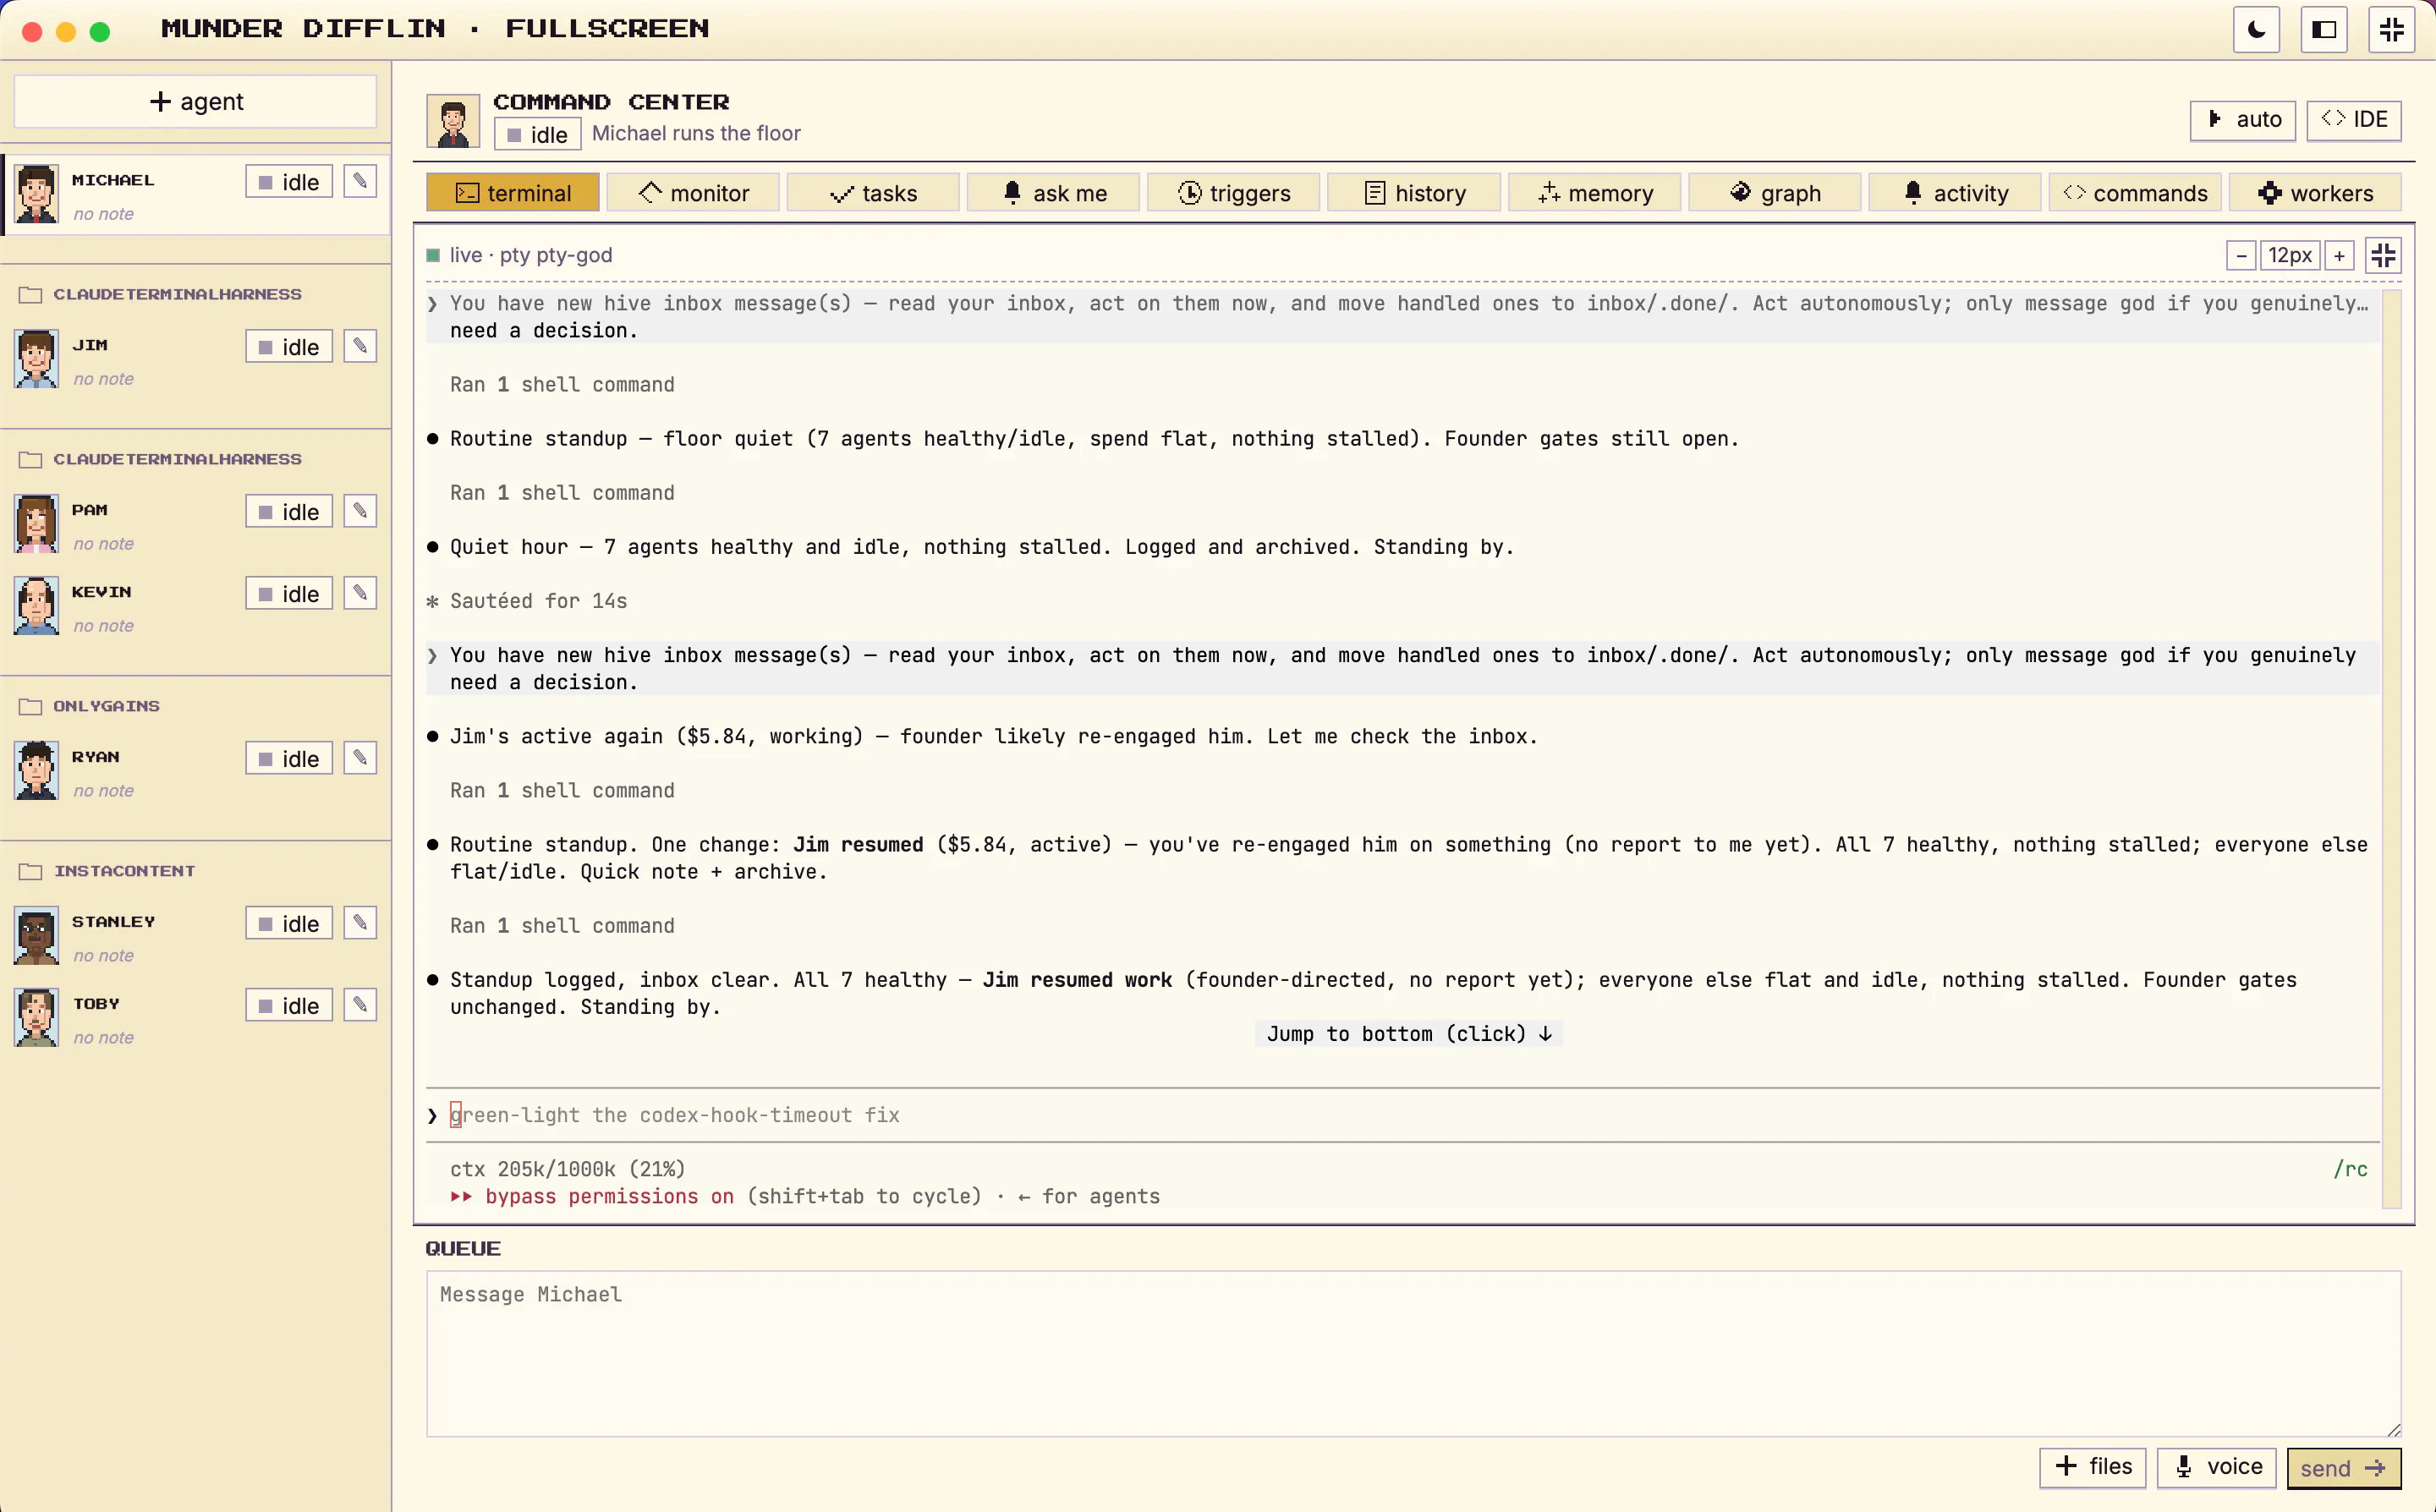Switch to the monitor tab

click(693, 193)
